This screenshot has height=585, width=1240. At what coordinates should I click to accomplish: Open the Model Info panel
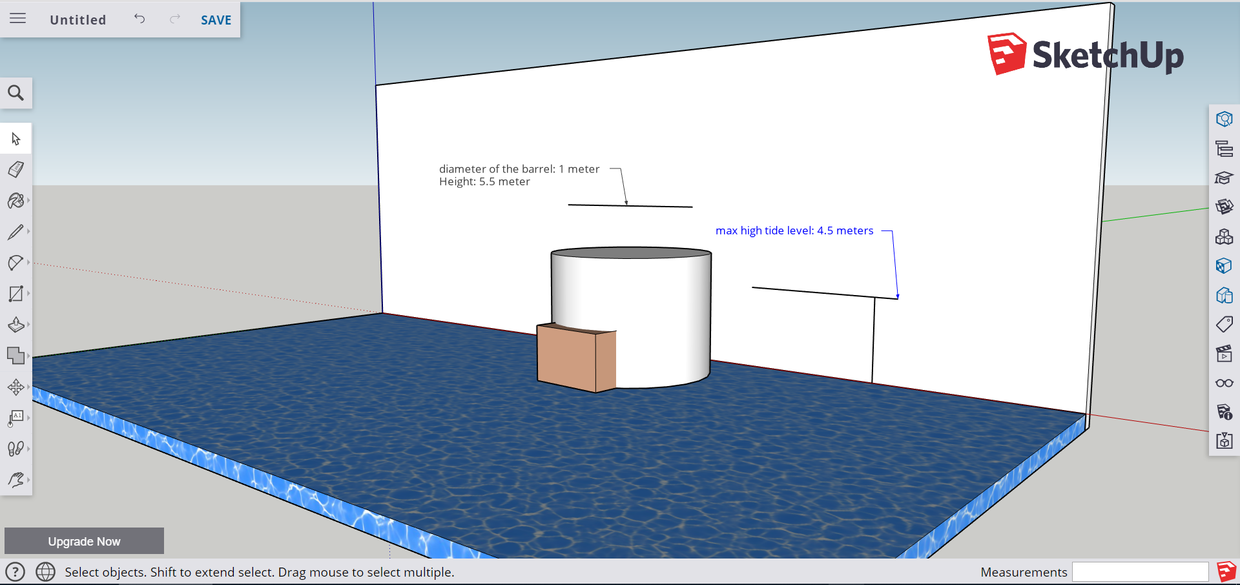pos(1224,412)
